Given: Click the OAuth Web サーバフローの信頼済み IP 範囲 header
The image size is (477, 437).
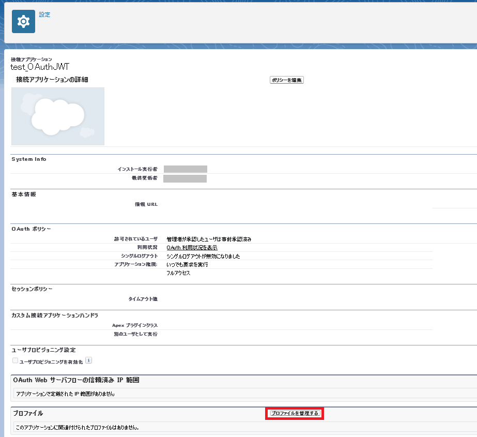Looking at the screenshot, I should 76,380.
